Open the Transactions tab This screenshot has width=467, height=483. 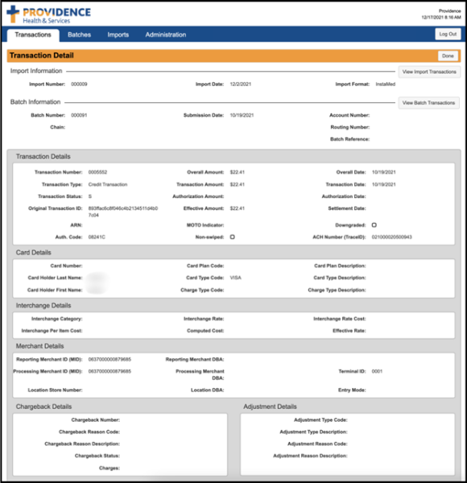click(33, 35)
